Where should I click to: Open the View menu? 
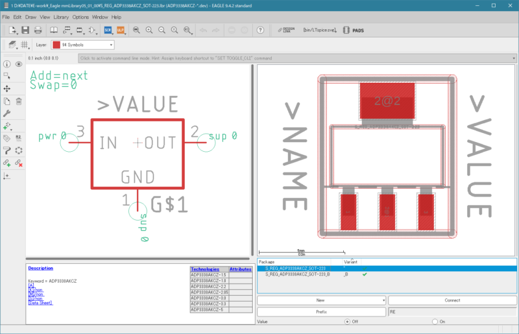point(45,17)
